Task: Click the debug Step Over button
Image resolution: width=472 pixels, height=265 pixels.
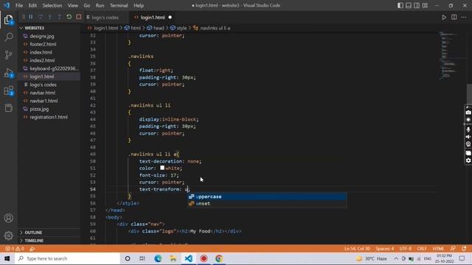Action: click(x=41, y=17)
